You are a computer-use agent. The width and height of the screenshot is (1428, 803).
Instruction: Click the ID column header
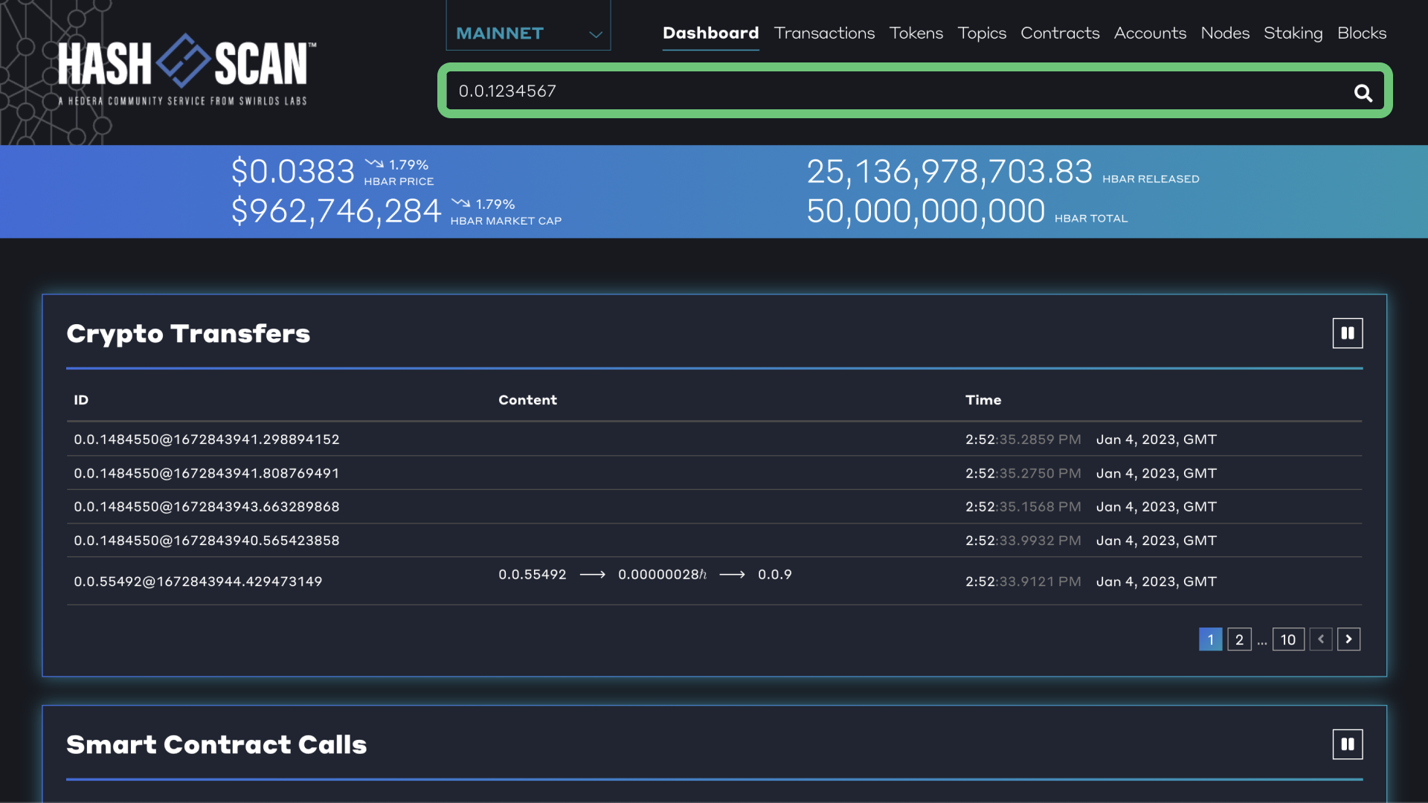coord(81,400)
